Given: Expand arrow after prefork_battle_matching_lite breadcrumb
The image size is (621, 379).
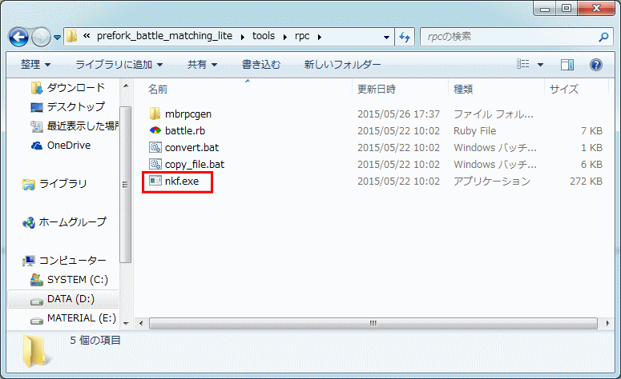Looking at the screenshot, I should (242, 37).
